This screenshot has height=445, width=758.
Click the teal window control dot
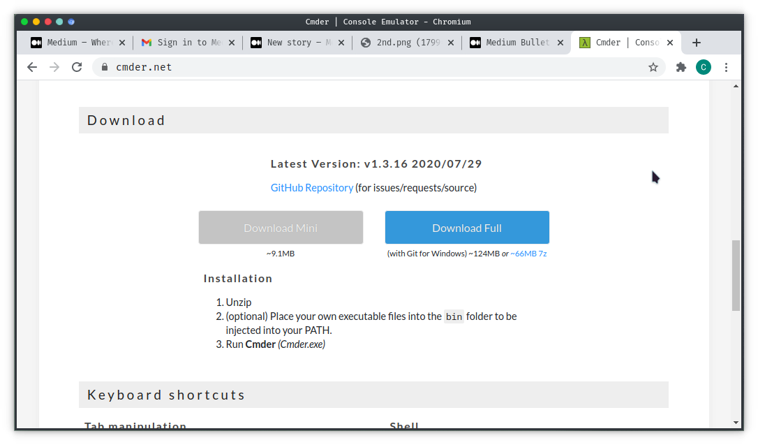pos(59,22)
